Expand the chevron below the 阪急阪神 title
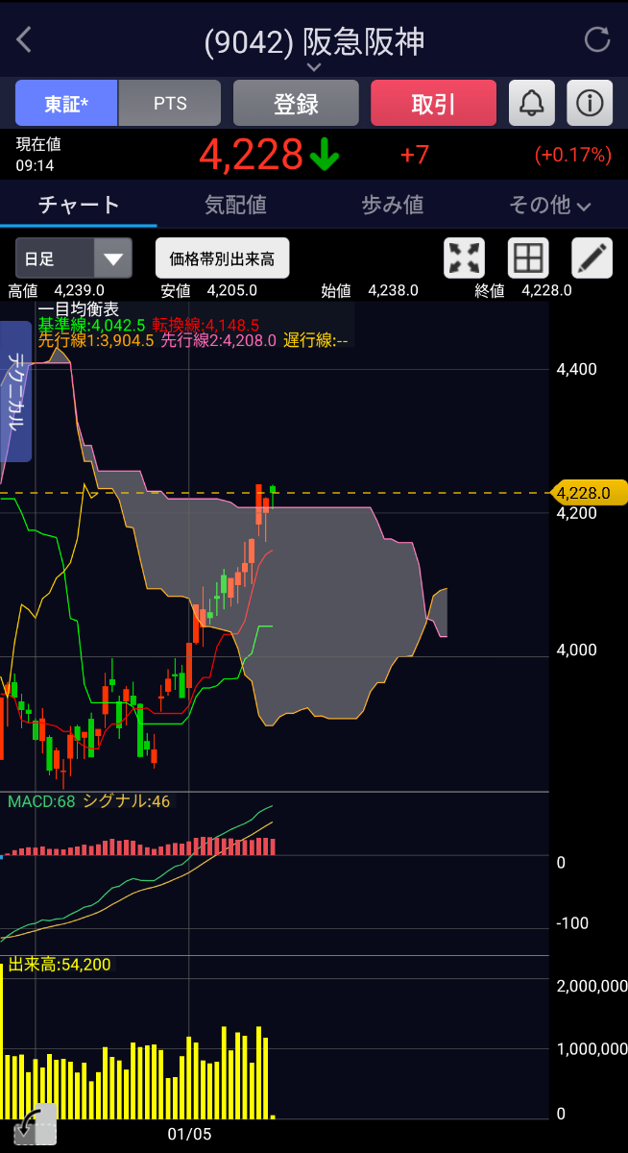Image resolution: width=628 pixels, height=1153 pixels. 314,67
